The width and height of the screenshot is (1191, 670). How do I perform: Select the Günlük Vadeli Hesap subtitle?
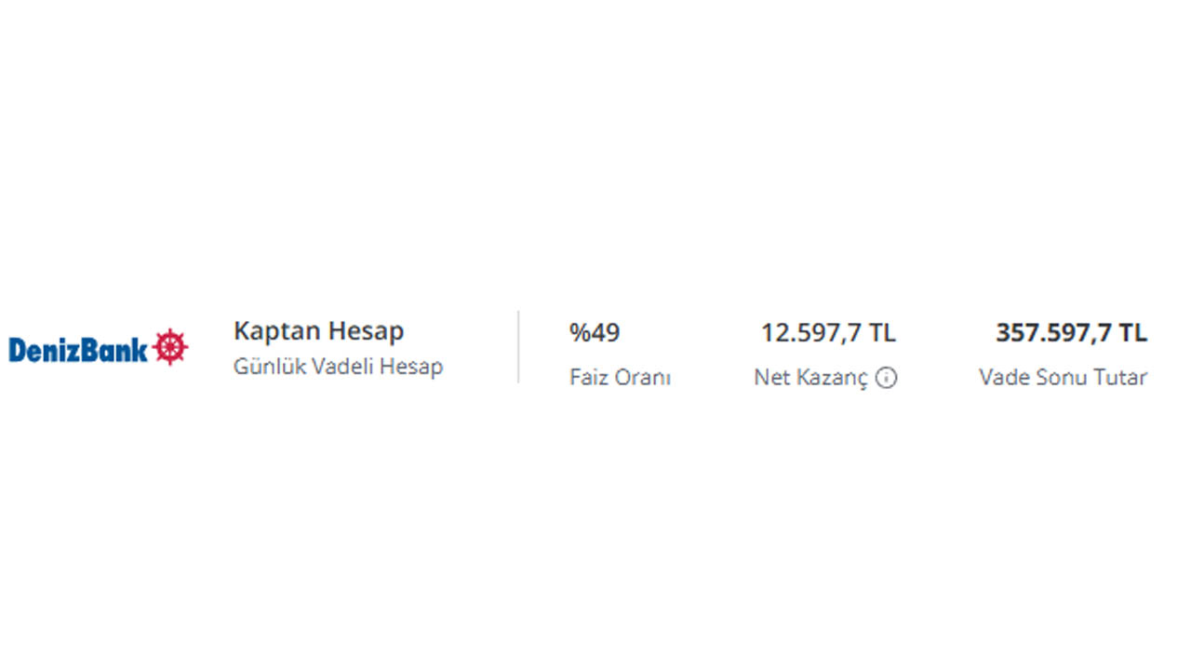click(338, 367)
